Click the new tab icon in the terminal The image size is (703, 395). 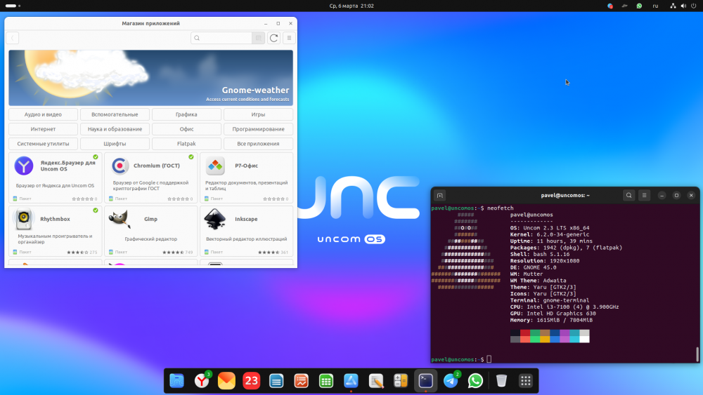point(440,196)
